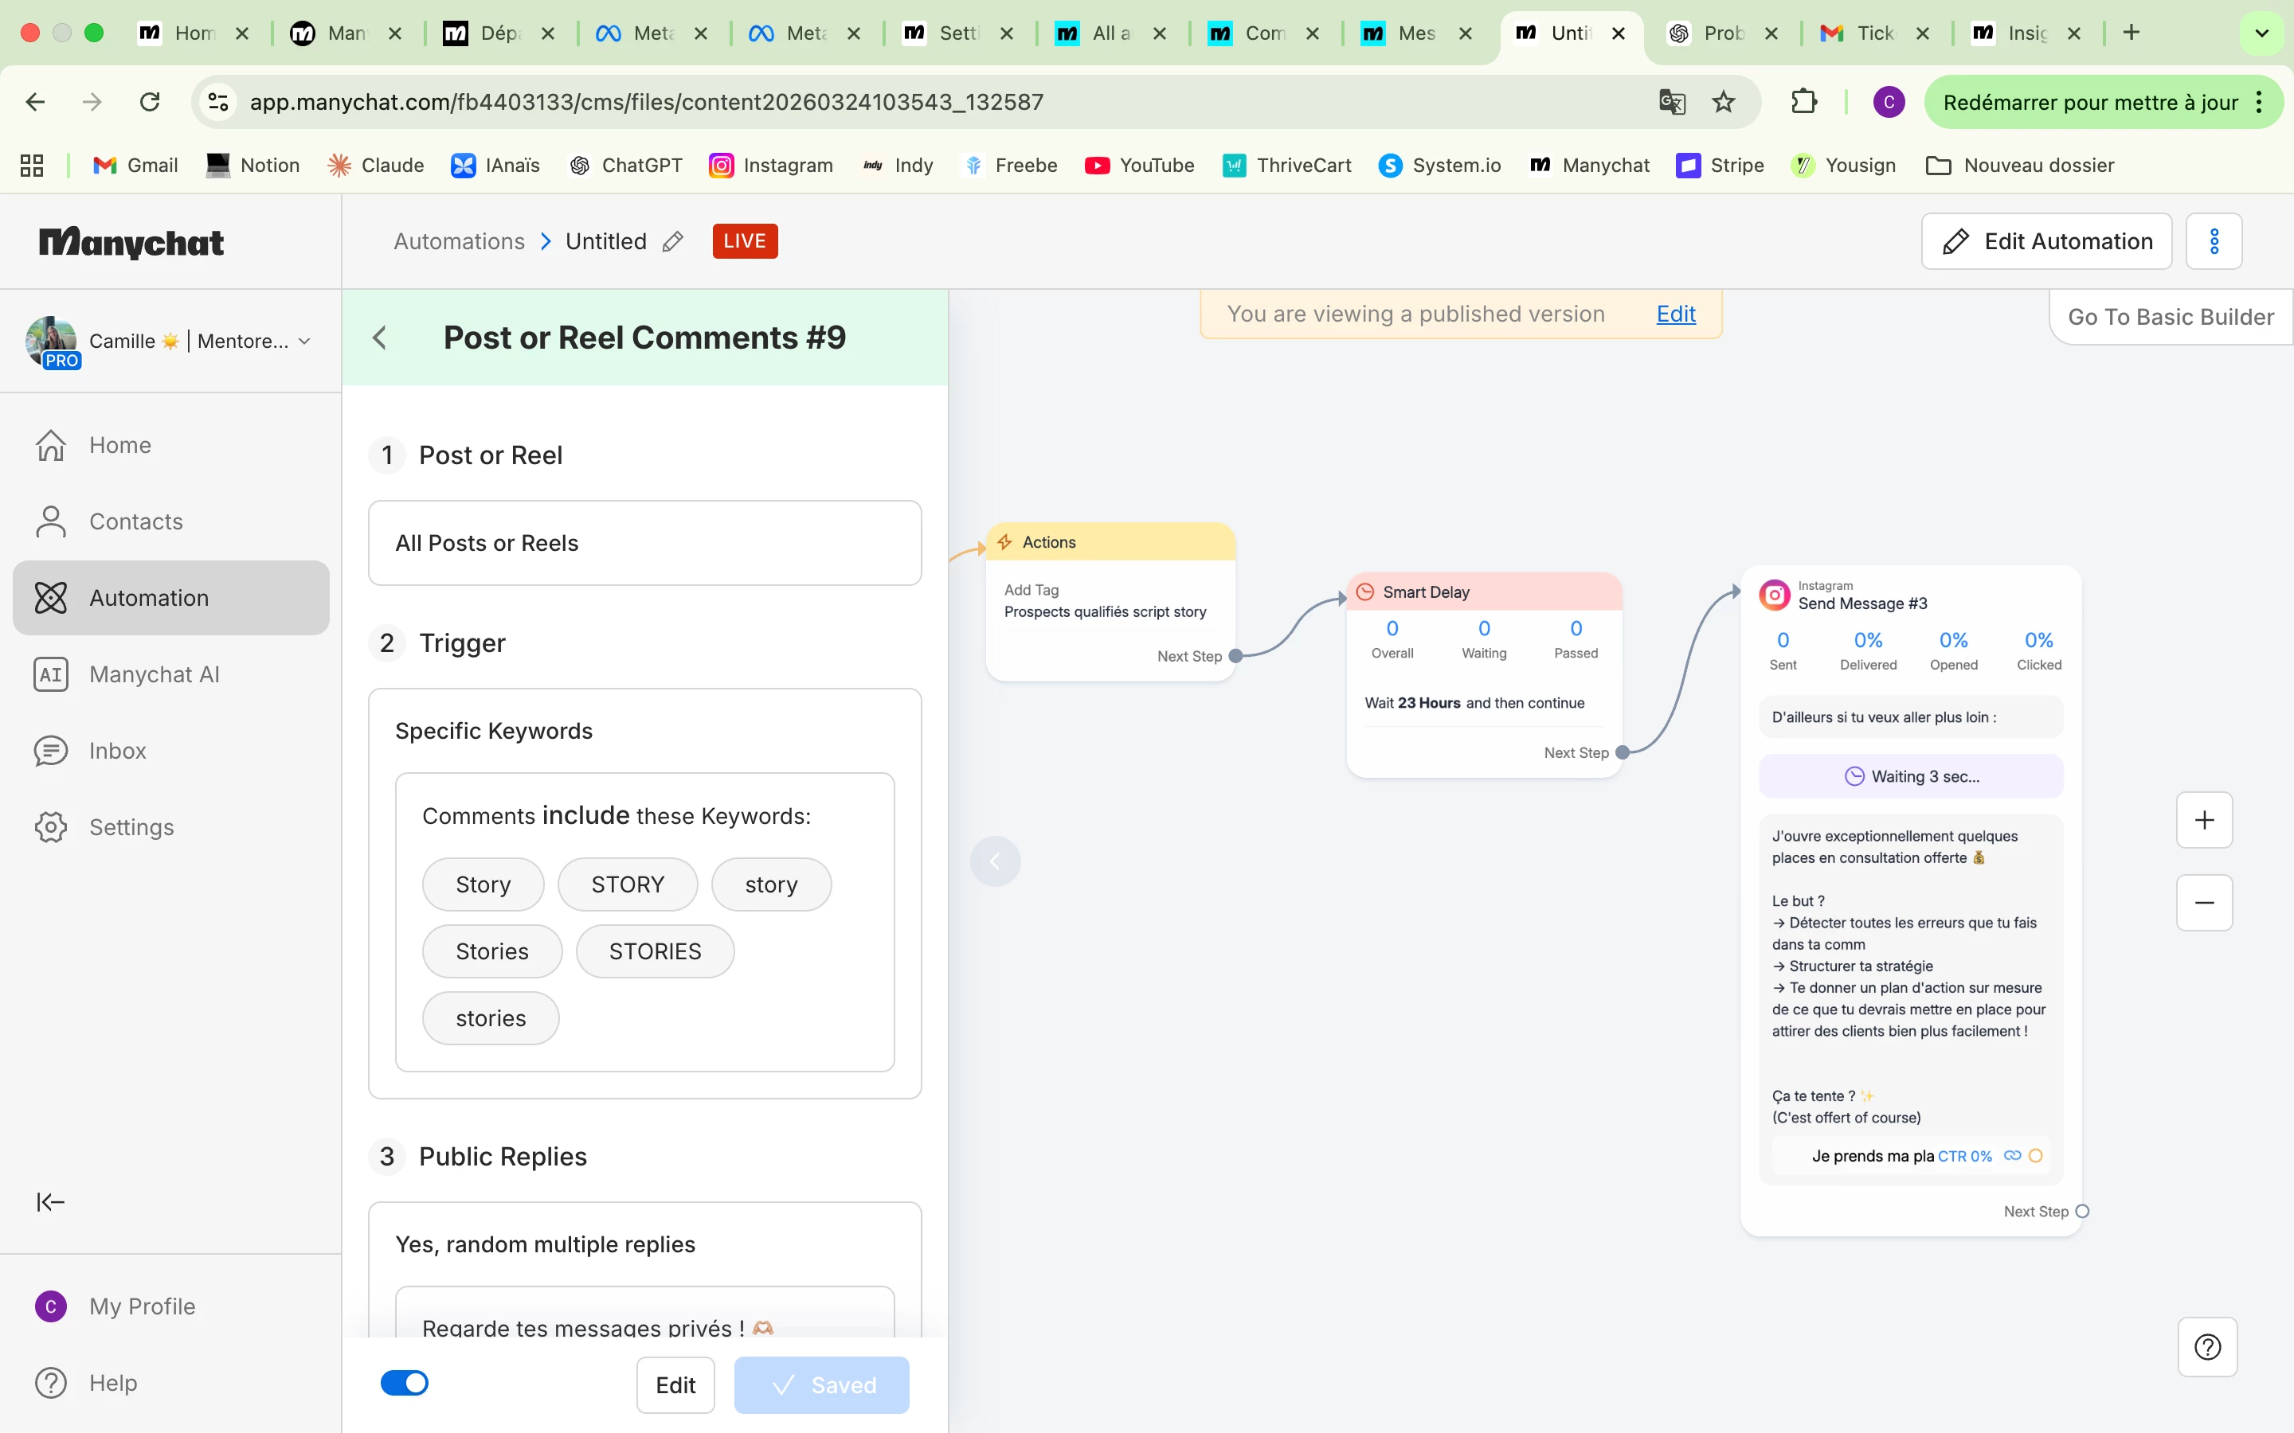Expand the browser tab search chevron

pyautogui.click(x=2261, y=33)
